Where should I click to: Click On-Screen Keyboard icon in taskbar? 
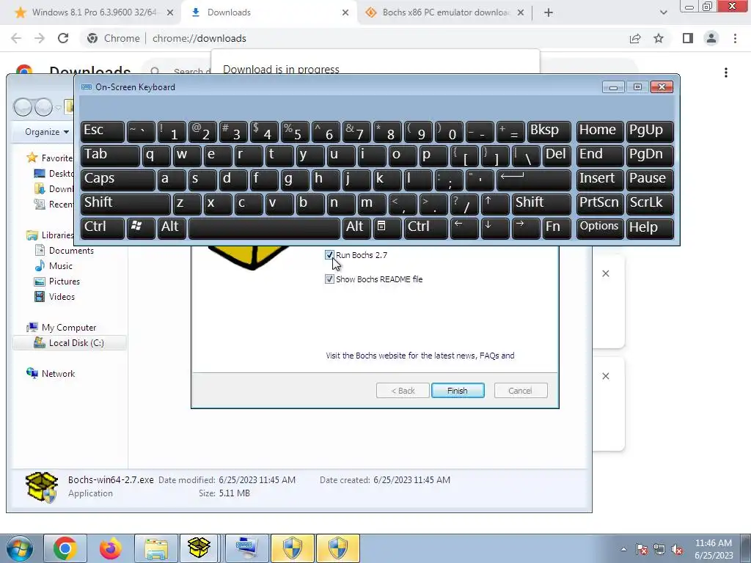point(246,548)
